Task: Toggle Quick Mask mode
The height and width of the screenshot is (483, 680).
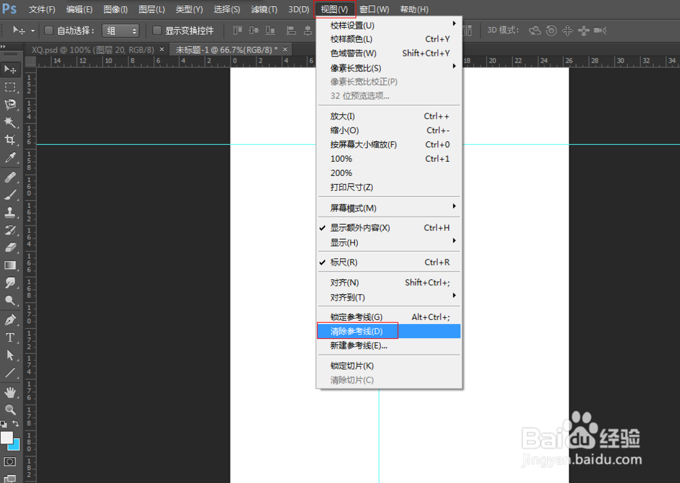Action: (10, 462)
